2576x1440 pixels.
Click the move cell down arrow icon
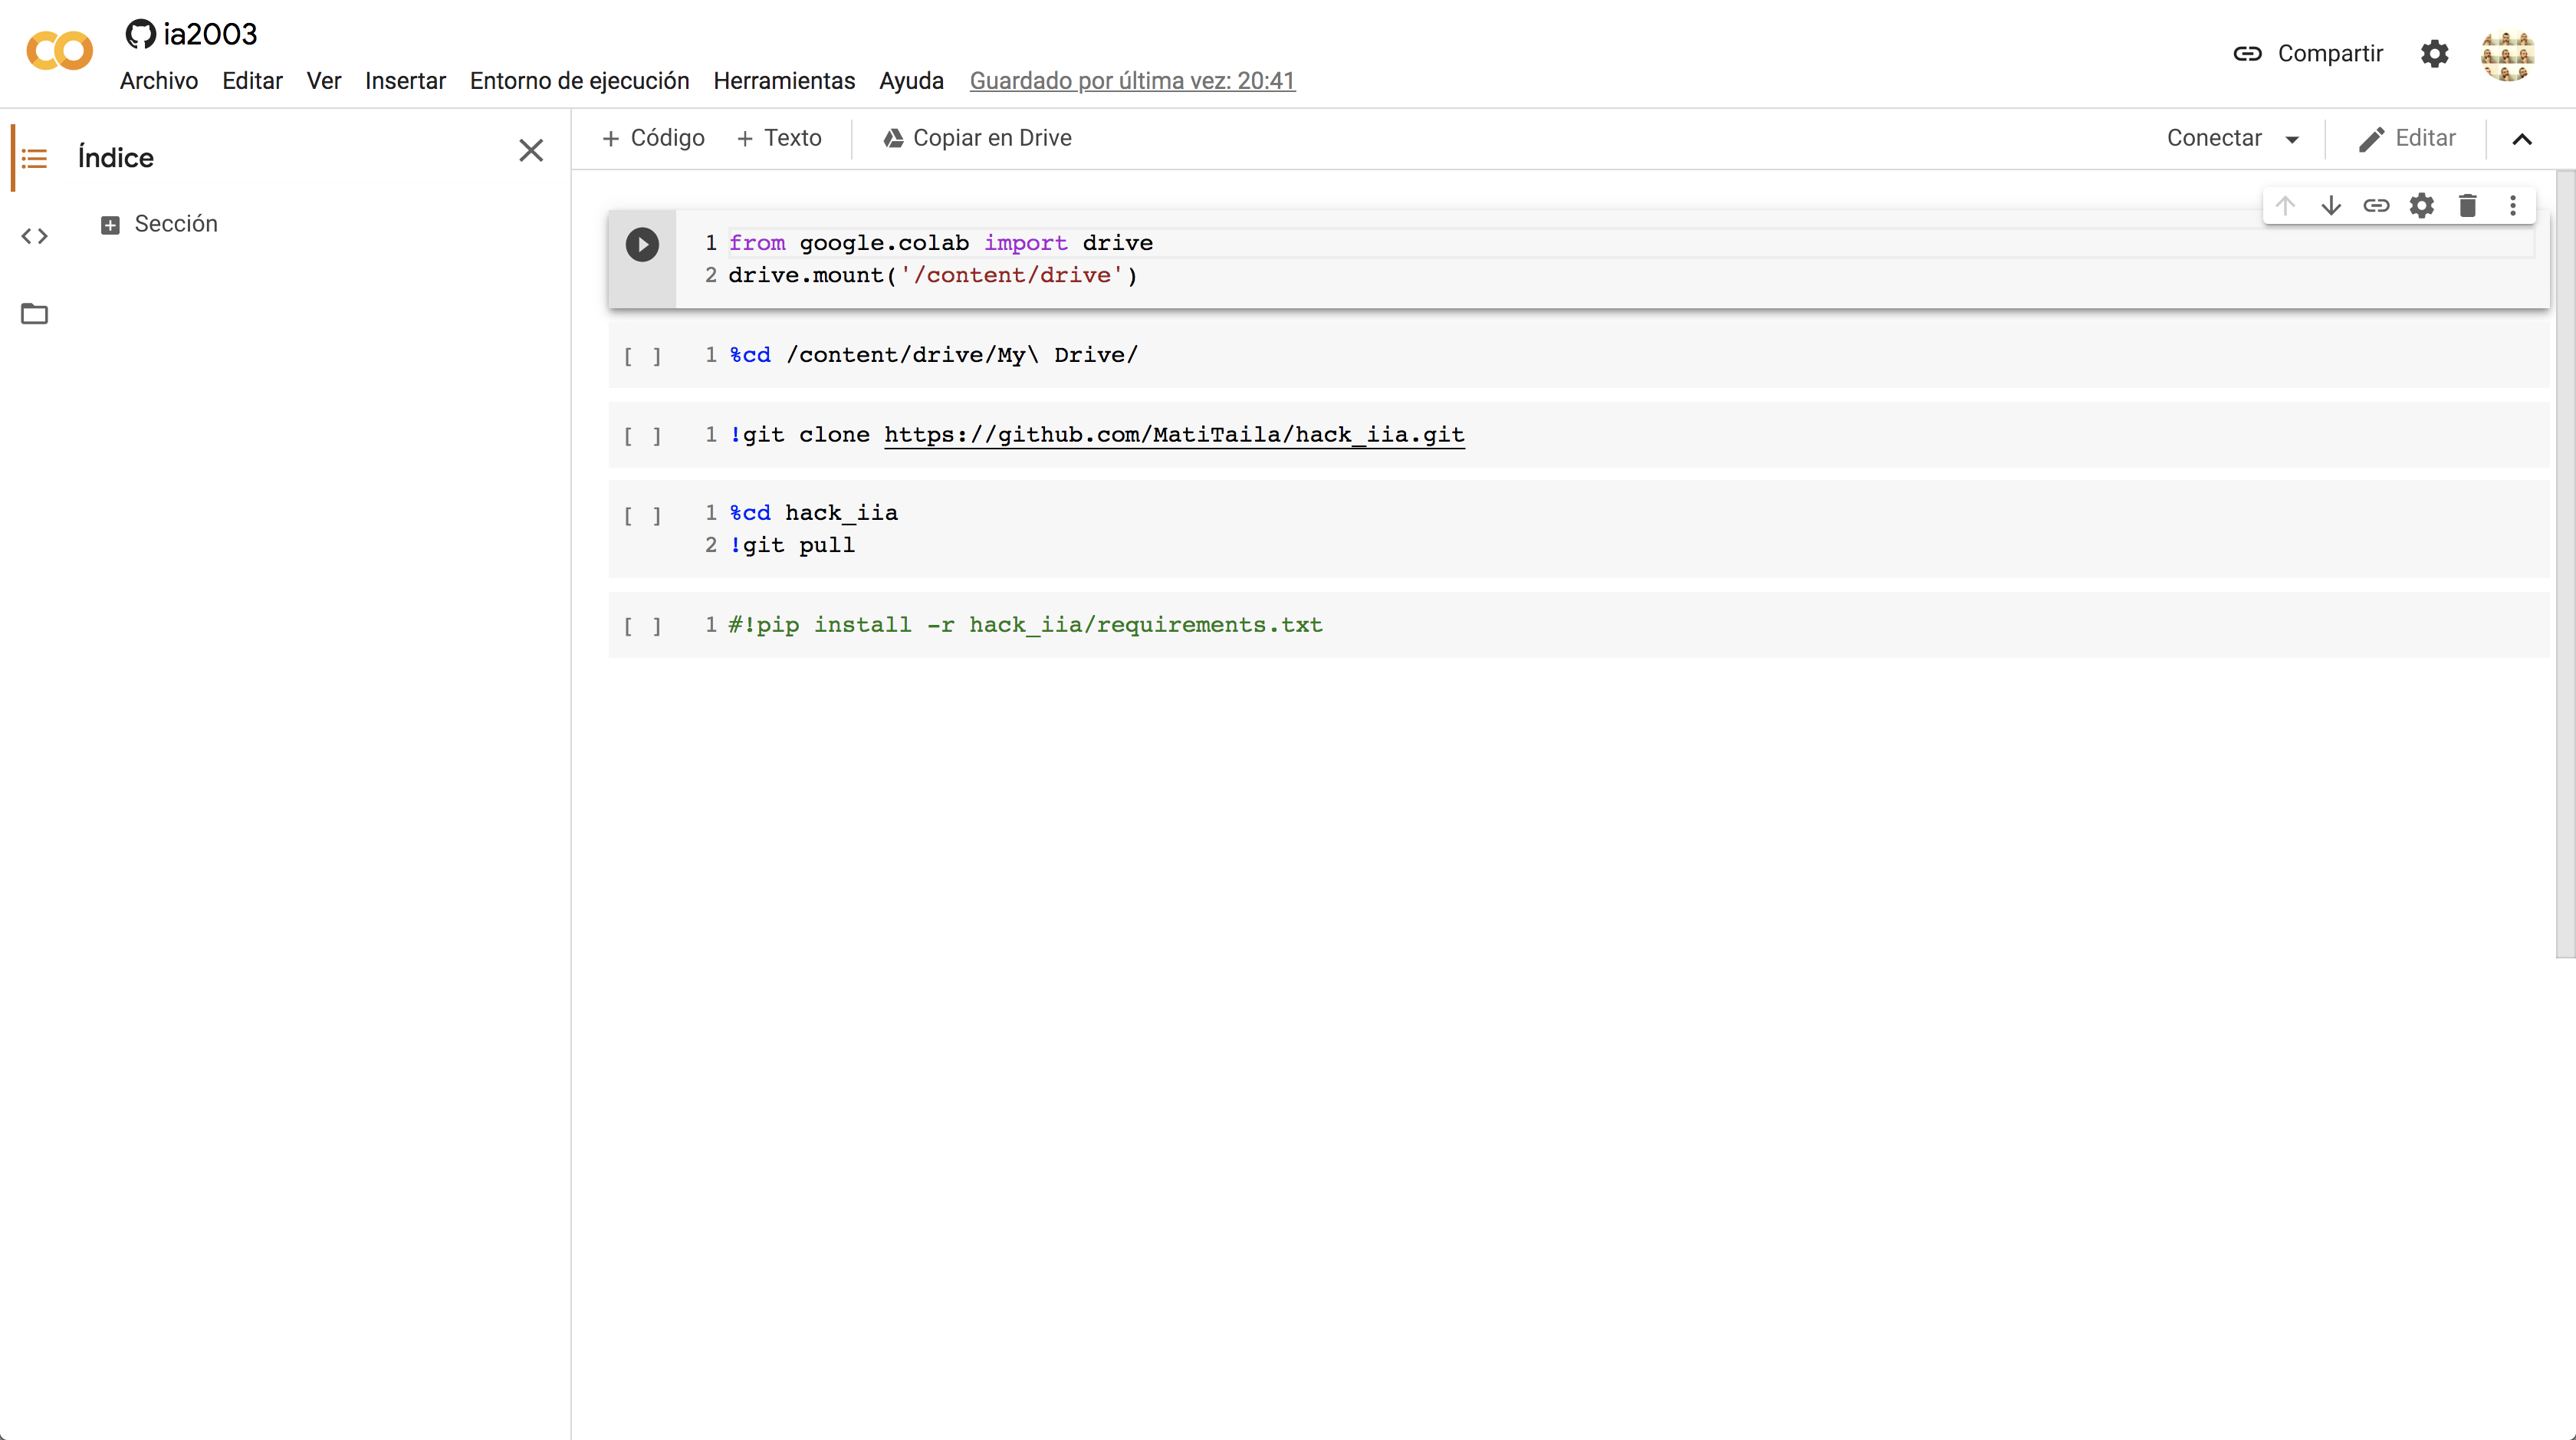pos(2330,207)
